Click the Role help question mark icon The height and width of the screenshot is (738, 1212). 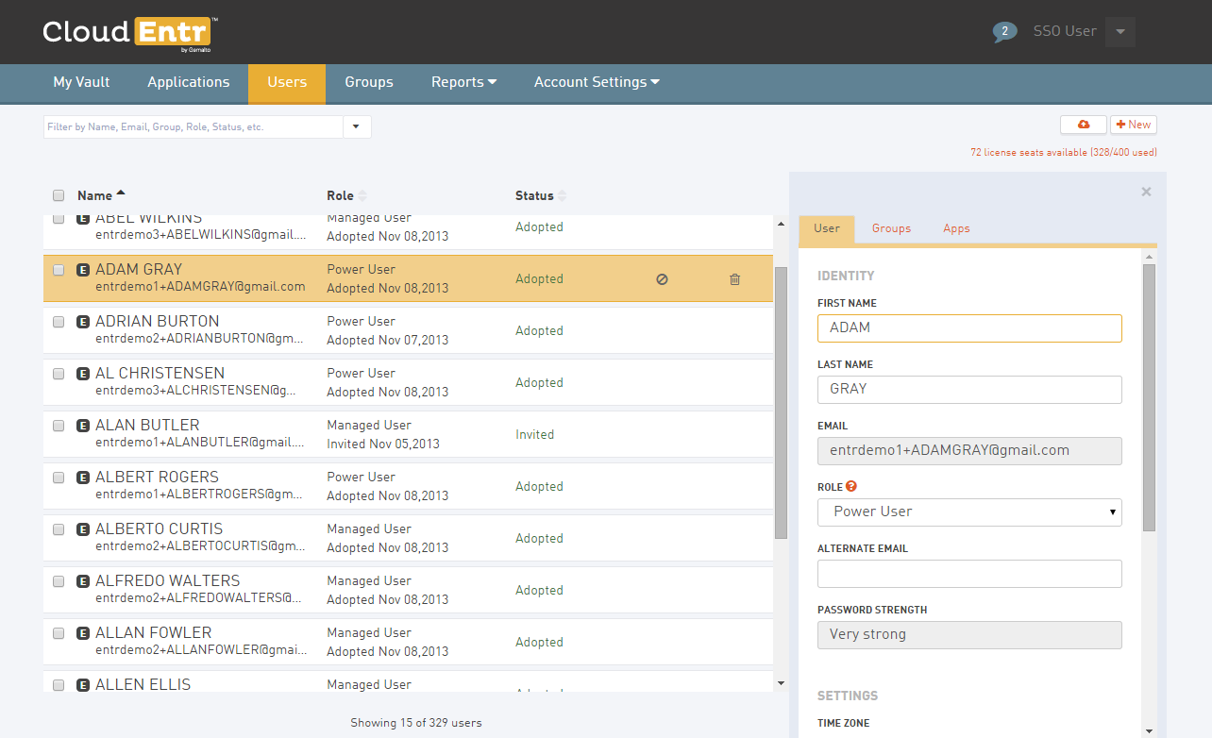[851, 487]
